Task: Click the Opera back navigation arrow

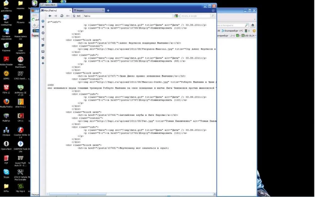Action: coord(50,16)
